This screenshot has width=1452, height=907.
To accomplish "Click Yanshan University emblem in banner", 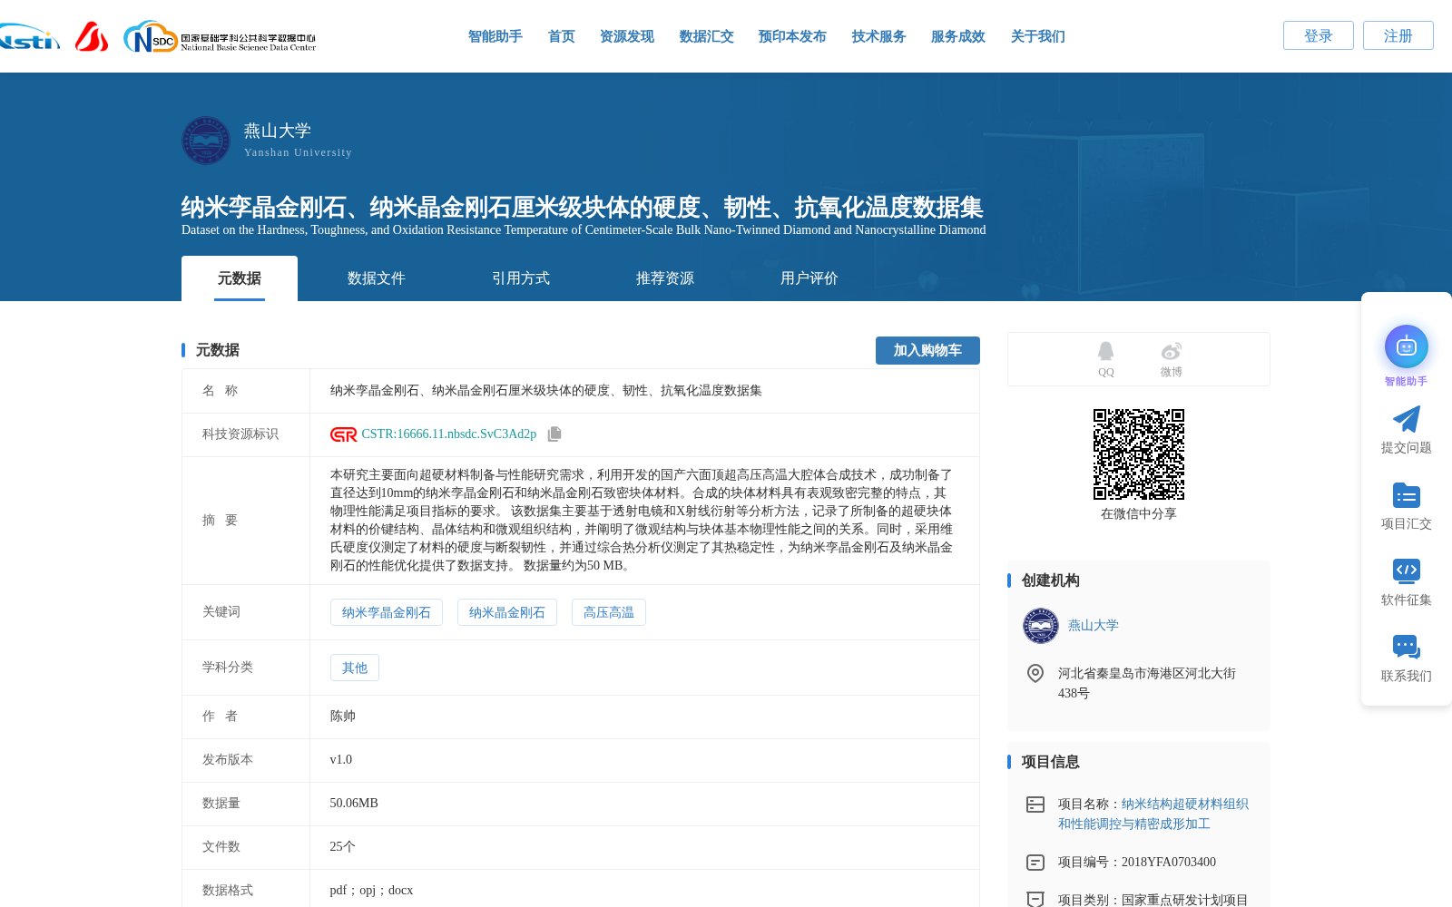I will (x=206, y=140).
